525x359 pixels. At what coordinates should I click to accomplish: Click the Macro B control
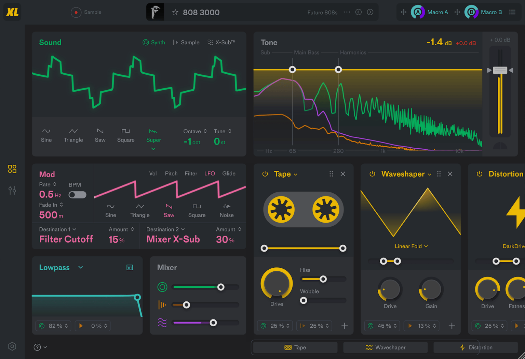click(471, 12)
